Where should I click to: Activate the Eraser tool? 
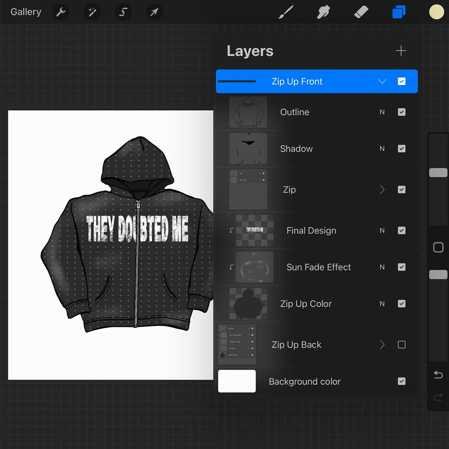point(361,12)
